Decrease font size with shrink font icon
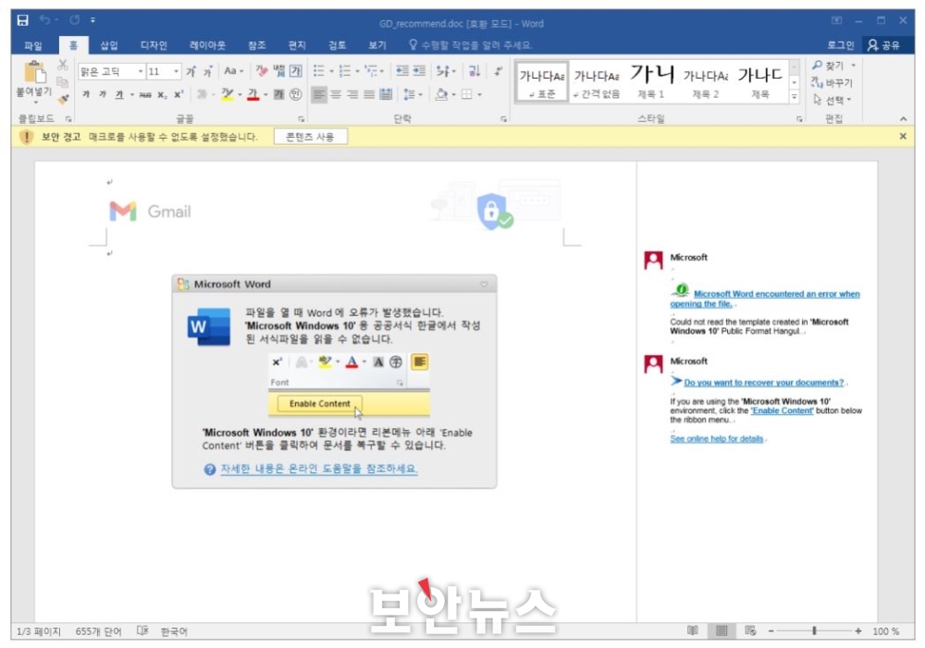 [207, 71]
